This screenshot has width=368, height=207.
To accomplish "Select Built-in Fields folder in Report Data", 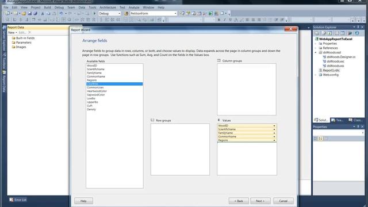I will click(x=25, y=38).
